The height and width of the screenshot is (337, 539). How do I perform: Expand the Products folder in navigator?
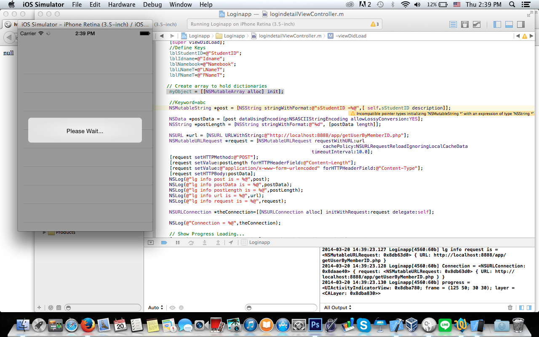[44, 233]
